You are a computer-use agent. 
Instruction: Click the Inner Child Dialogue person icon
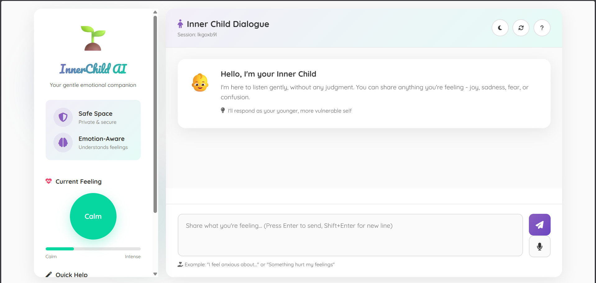180,24
